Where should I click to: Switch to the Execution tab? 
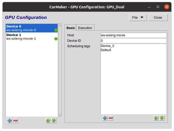85,28
